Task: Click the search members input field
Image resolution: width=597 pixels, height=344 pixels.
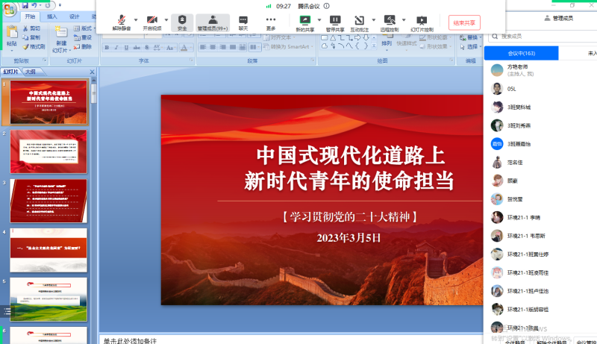Action: click(x=541, y=36)
